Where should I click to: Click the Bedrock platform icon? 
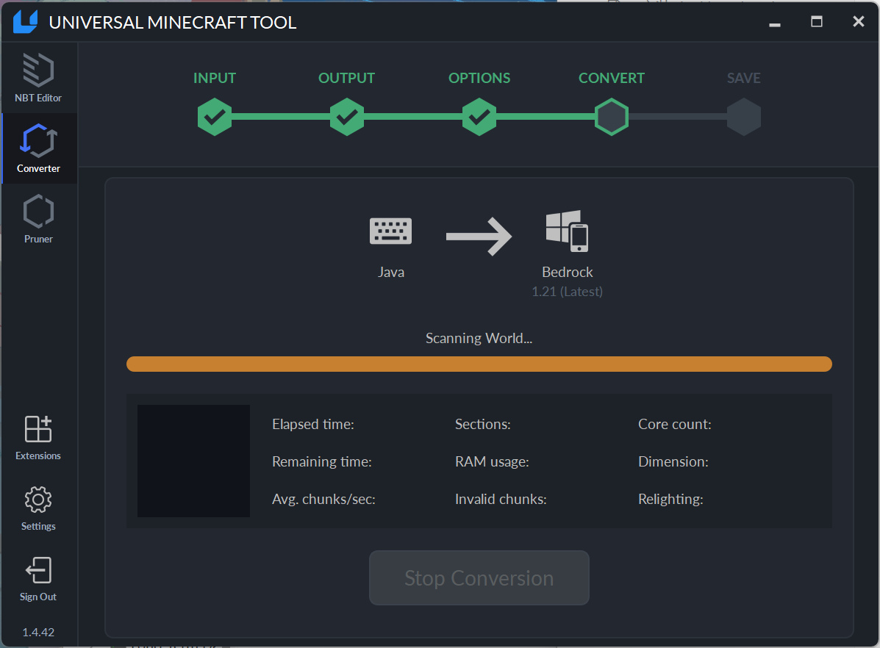tap(568, 231)
